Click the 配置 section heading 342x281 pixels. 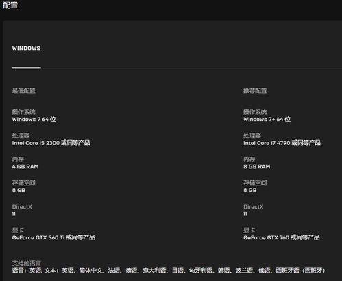click(10, 5)
